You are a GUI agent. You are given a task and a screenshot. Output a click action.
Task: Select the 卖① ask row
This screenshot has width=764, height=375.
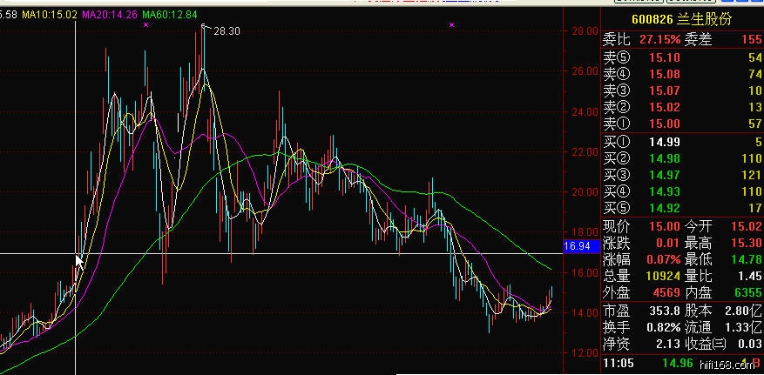[x=681, y=124]
